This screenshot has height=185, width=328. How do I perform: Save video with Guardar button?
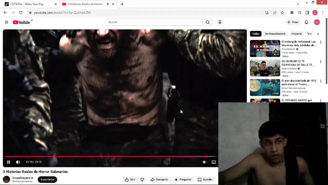click(205, 180)
